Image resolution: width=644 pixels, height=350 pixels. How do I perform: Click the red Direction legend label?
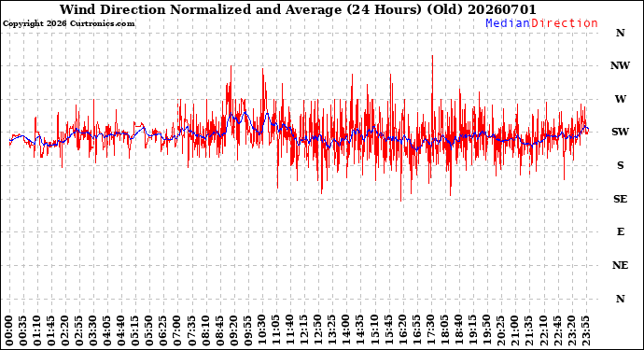[x=565, y=23]
